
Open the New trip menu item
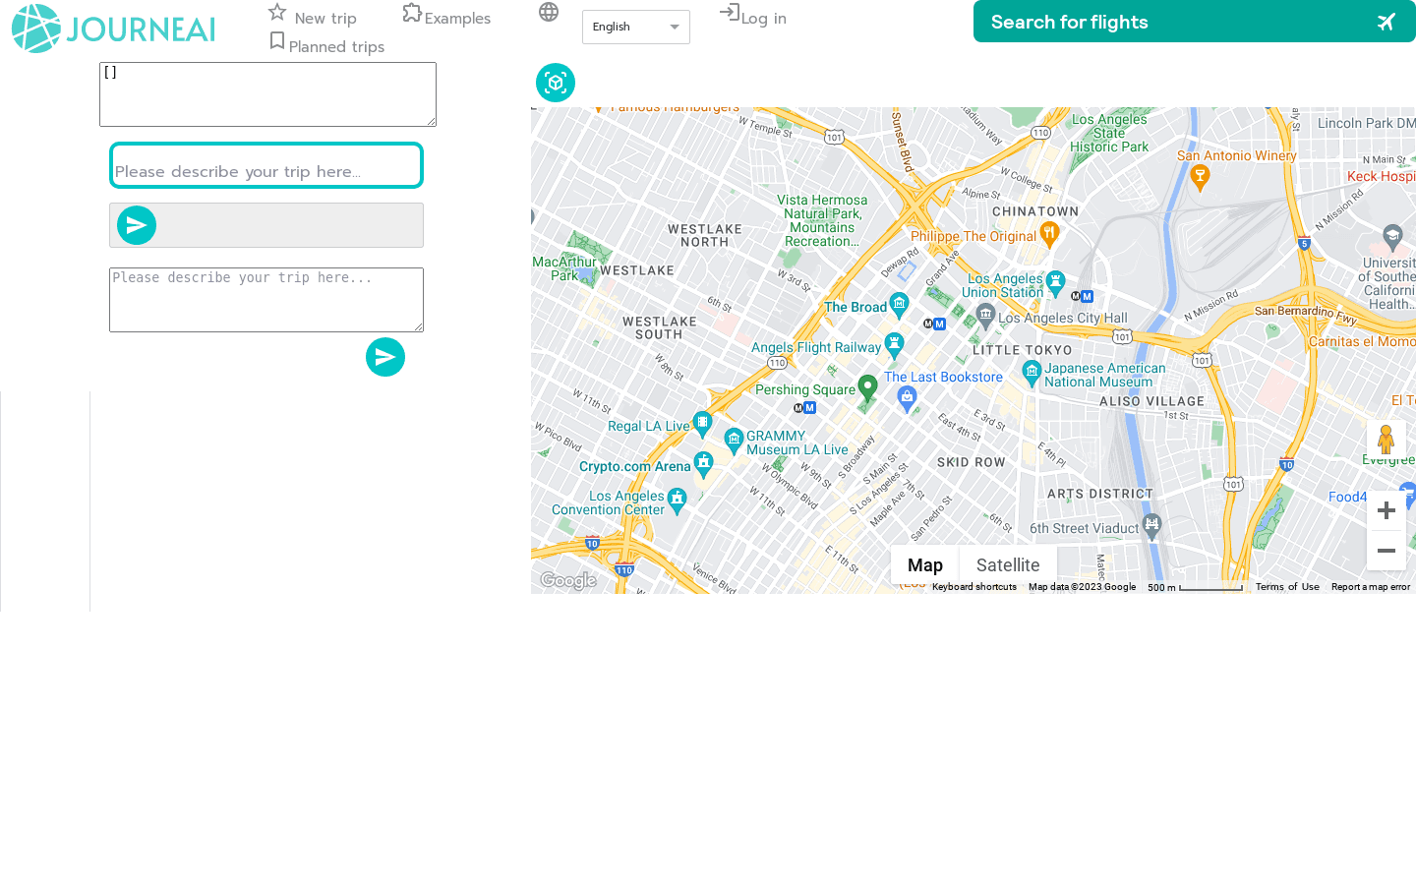click(x=314, y=18)
